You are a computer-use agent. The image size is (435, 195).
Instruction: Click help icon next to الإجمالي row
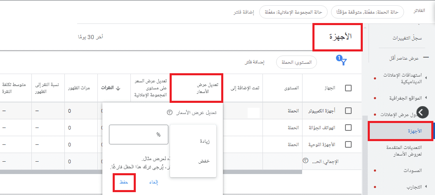click(305, 161)
